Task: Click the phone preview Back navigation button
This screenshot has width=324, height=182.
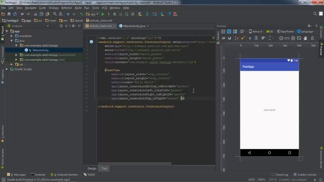Action: [x=250, y=153]
